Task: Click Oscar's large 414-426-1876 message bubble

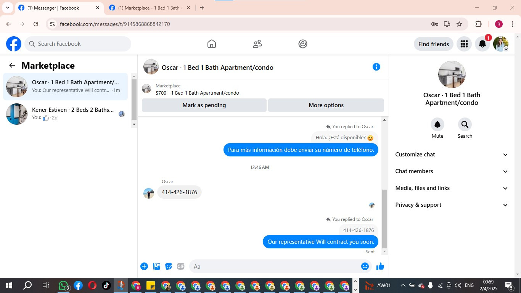Action: 179,192
